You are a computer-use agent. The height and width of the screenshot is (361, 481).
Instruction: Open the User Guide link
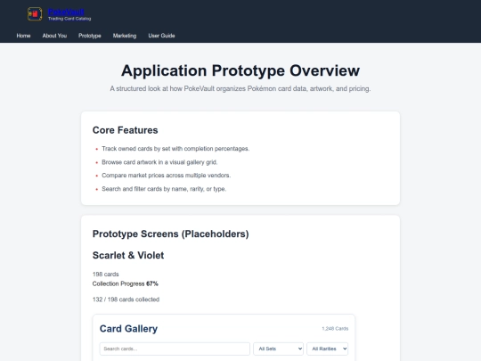161,36
